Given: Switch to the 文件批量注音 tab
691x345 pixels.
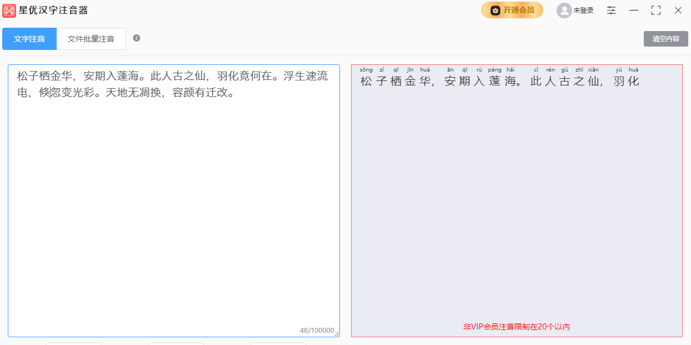Looking at the screenshot, I should pyautogui.click(x=91, y=39).
